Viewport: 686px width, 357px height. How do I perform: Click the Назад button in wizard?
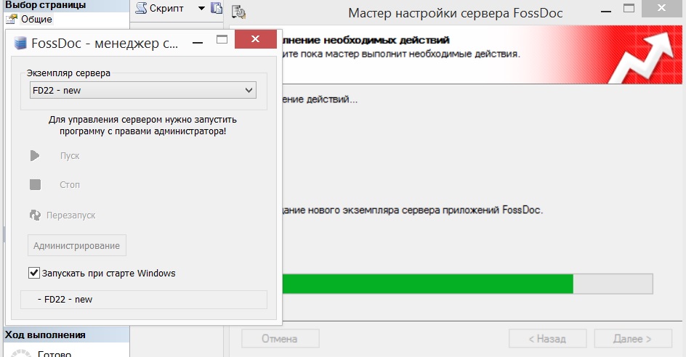[547, 339]
